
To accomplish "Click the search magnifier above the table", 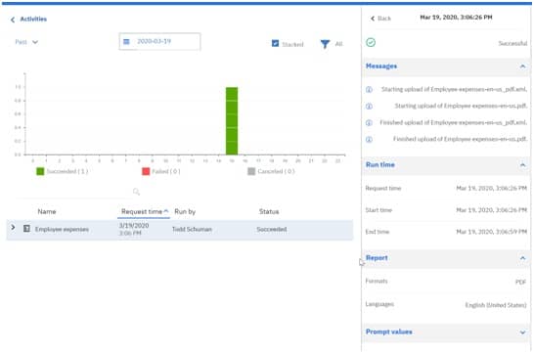I will click(136, 192).
